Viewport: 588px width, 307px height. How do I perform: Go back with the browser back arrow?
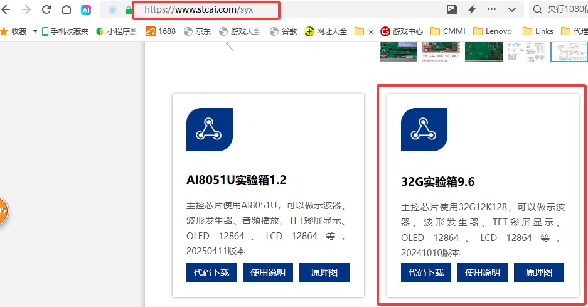click(6, 9)
